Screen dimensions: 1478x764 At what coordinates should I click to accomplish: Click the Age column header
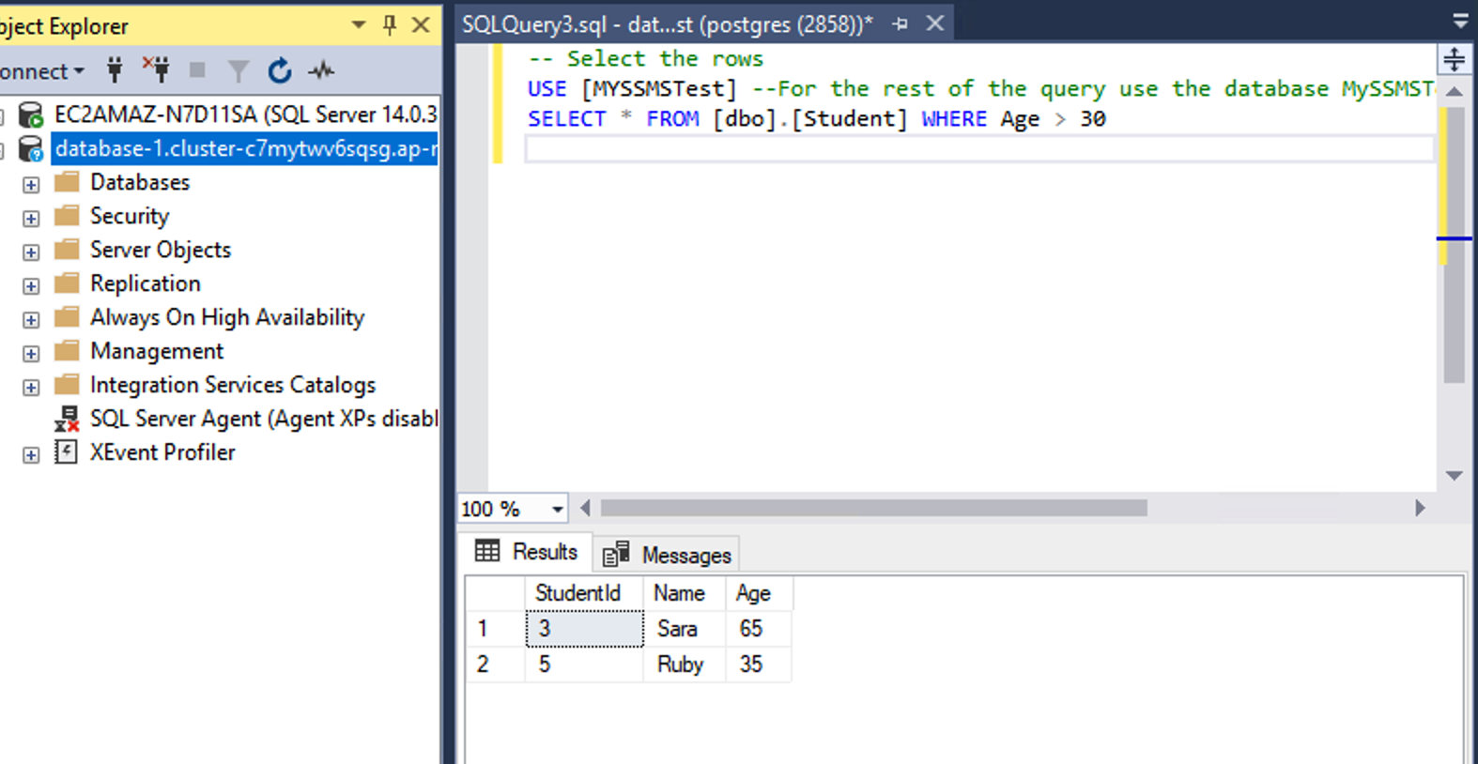(x=759, y=593)
